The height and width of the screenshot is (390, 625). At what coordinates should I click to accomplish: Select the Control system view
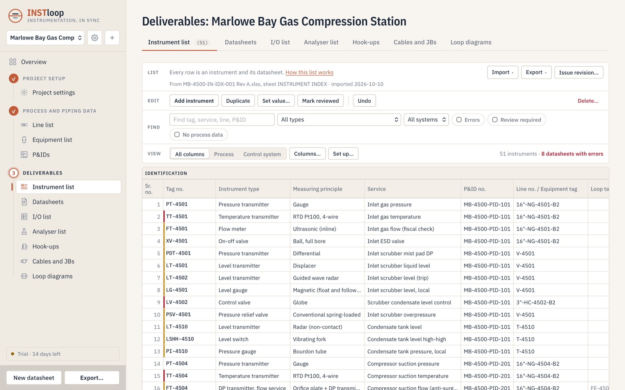pos(262,154)
